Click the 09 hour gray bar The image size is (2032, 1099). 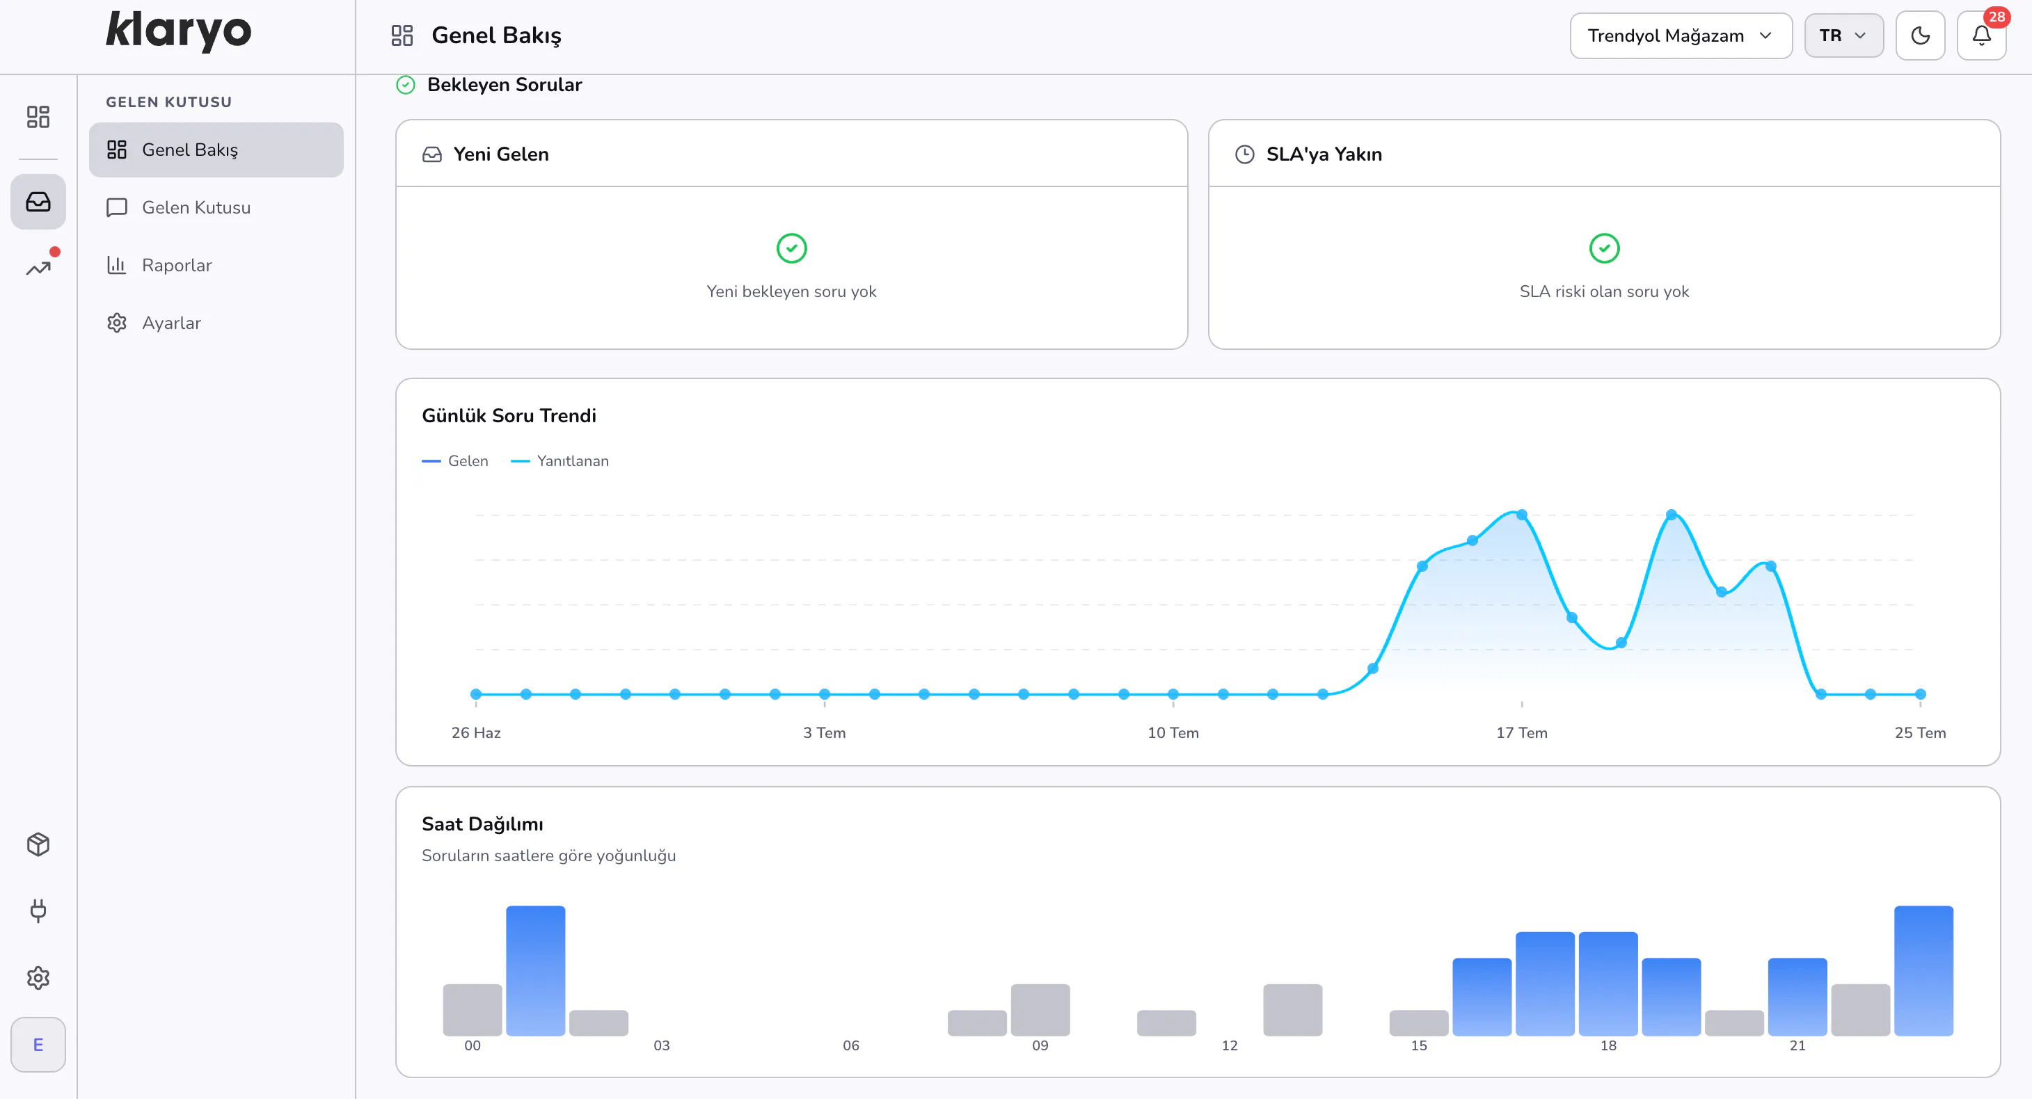pyautogui.click(x=1040, y=1010)
